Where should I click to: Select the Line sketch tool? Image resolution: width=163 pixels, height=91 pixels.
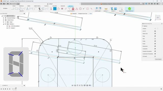pyautogui.click(x=13, y=9)
